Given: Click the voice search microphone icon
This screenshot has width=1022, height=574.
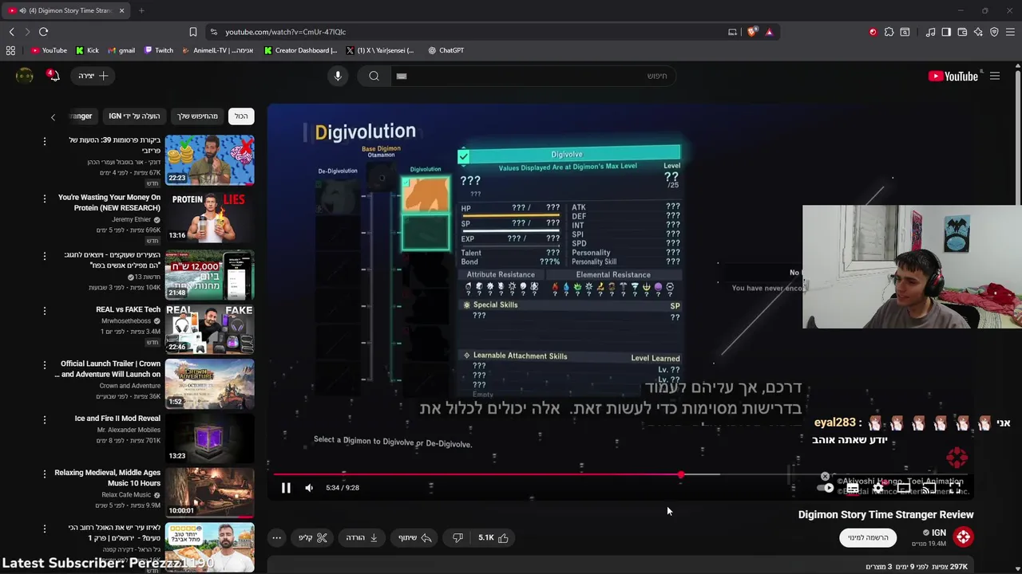Looking at the screenshot, I should [x=338, y=76].
